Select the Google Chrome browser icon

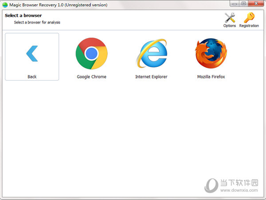click(92, 54)
